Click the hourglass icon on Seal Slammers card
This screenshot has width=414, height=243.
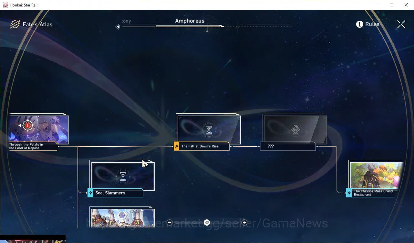point(123,177)
